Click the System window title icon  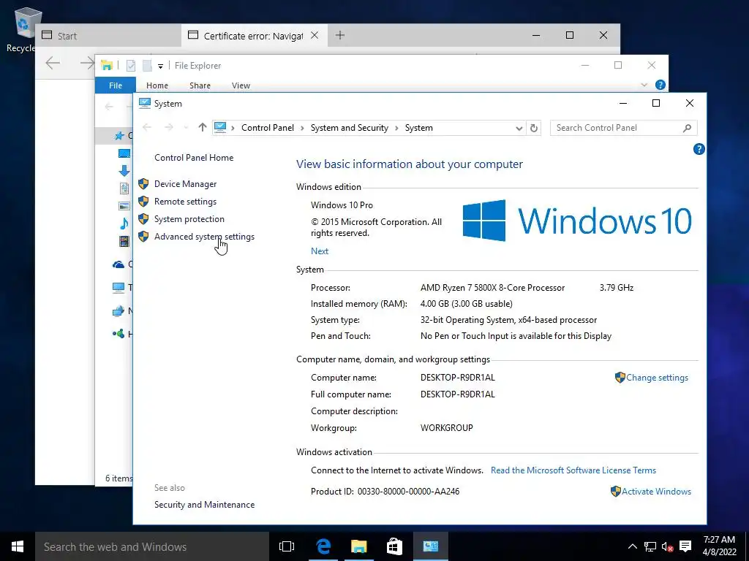pyautogui.click(x=144, y=103)
